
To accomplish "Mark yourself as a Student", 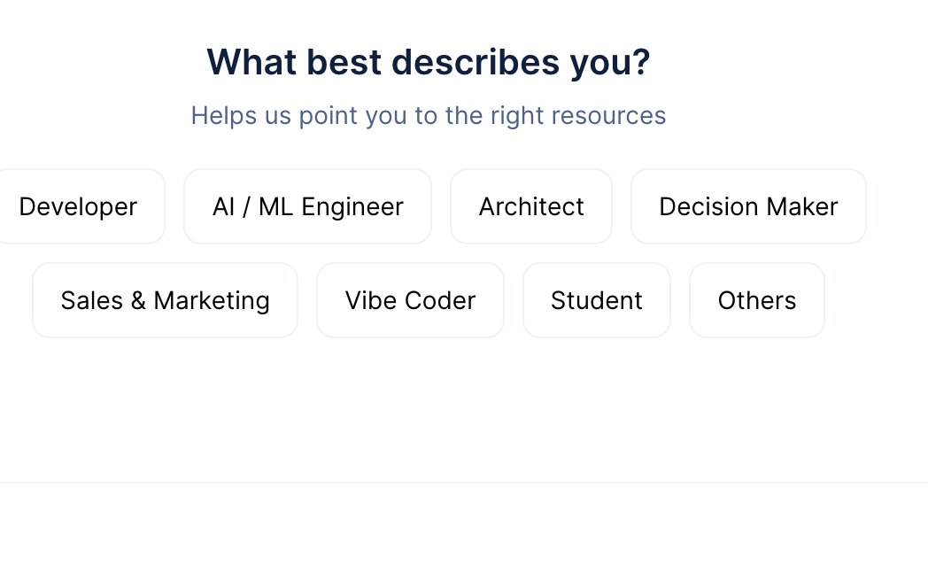I will (597, 300).
